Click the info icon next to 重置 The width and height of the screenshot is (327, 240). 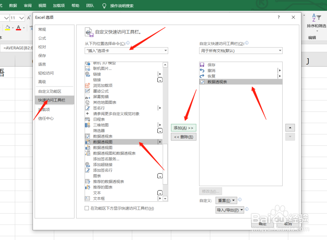pos(240,199)
